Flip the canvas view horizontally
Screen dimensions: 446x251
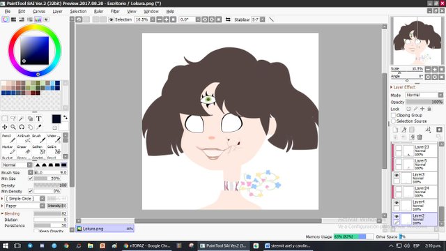pyautogui.click(x=228, y=20)
